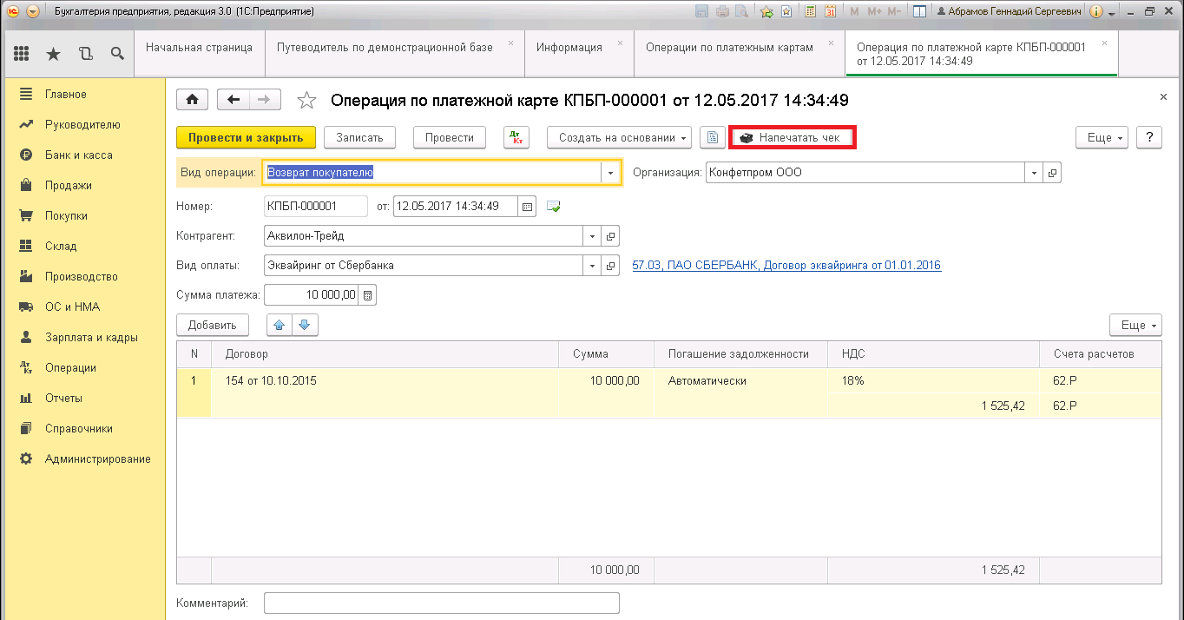Expand the Организация dropdown arrow
Viewport: 1184px width, 620px height.
[x=1034, y=173]
